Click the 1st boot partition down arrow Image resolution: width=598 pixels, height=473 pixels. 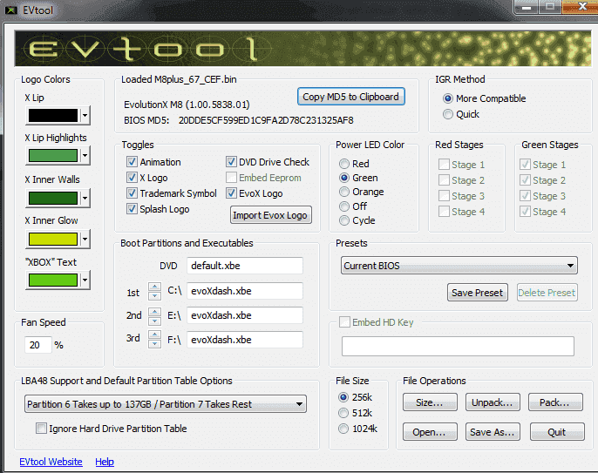[x=154, y=296]
